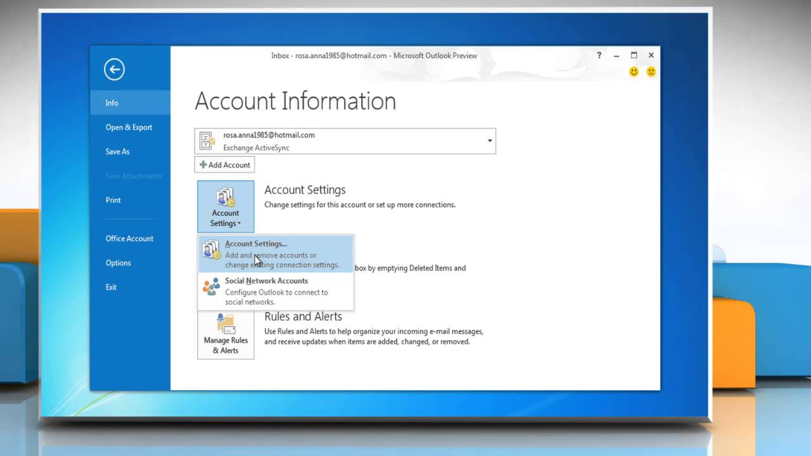Screen dimensions: 811x456
Task: Choose Social Network Accounts
Action: pyautogui.click(x=276, y=291)
